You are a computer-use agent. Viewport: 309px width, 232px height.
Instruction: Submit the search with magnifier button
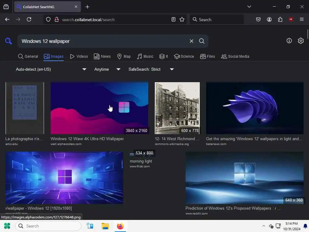tap(202, 41)
